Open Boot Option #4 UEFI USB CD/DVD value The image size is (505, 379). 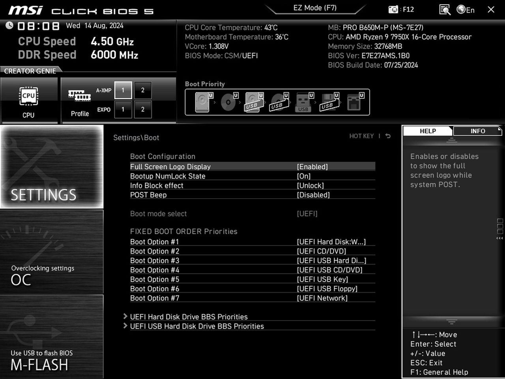tap(329, 270)
